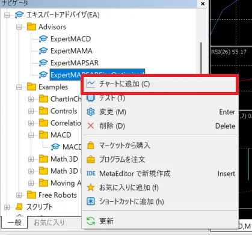
Task: Choose 変更 (M) from the context menu
Action: tap(160, 112)
